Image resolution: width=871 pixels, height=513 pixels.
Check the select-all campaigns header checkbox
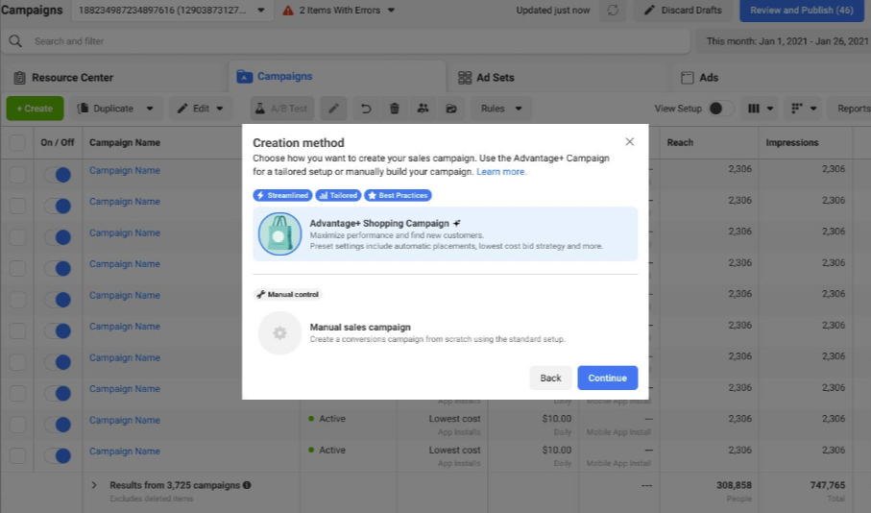17,143
